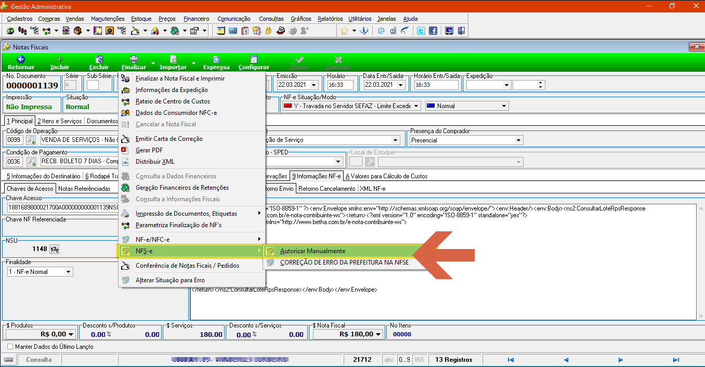Click the gray smiley face icon
Image resolution: width=705 pixels, height=367 pixels.
pyautogui.click(x=293, y=31)
